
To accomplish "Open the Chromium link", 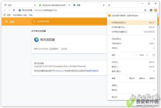I will tap(60, 71).
